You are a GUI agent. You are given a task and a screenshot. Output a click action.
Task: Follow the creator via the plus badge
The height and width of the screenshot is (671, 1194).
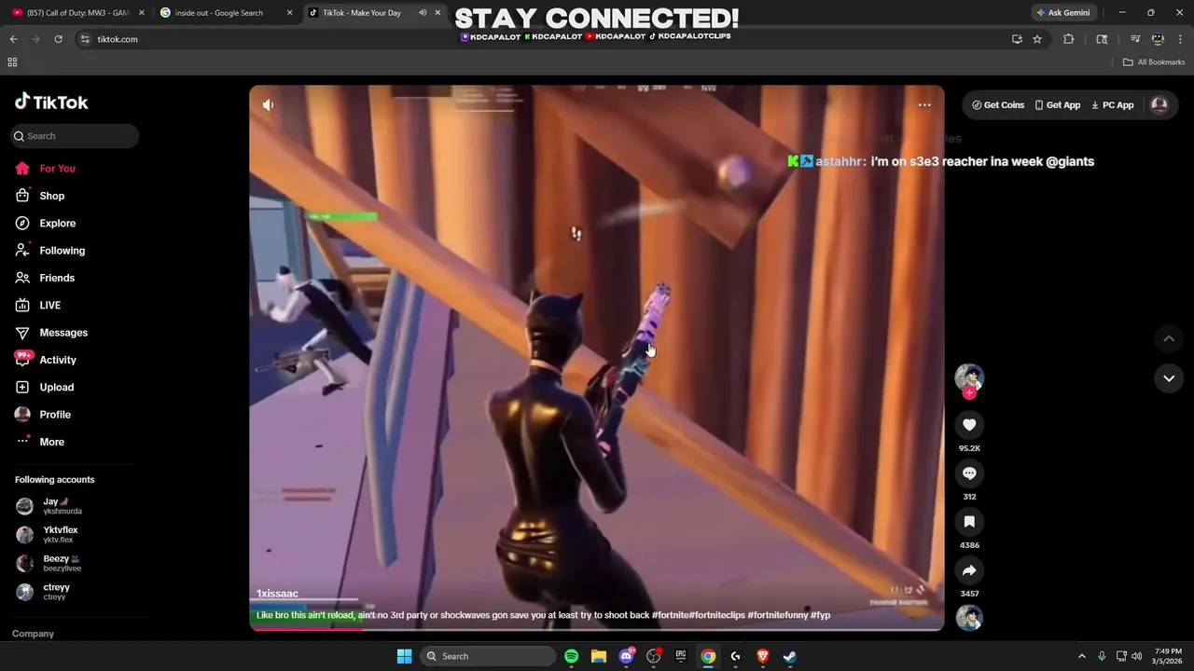969,393
